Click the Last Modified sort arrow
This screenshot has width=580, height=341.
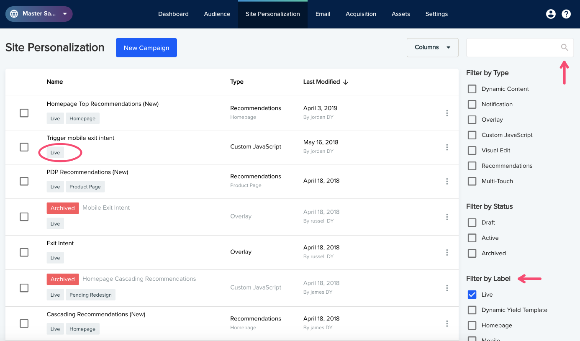coord(346,82)
